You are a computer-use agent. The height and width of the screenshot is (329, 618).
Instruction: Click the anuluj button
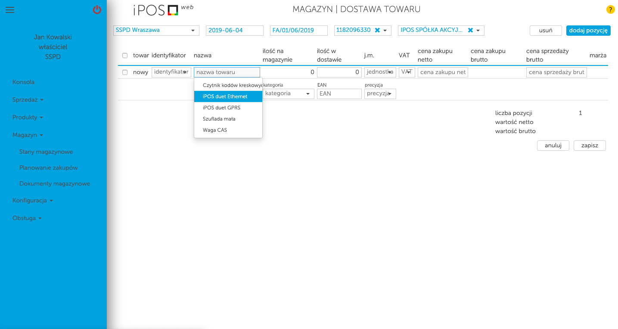(553, 146)
